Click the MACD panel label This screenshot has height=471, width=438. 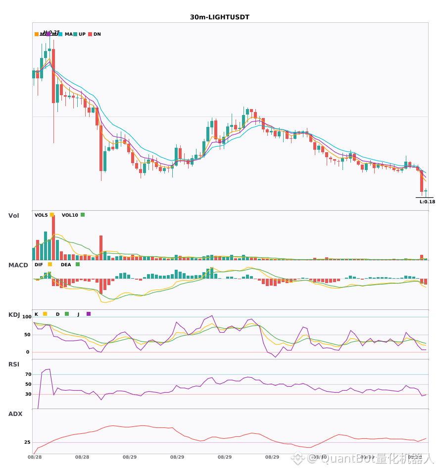pos(18,265)
